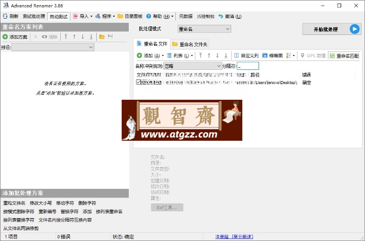
Task: Click the 路径 column header
Action: click(x=255, y=75)
